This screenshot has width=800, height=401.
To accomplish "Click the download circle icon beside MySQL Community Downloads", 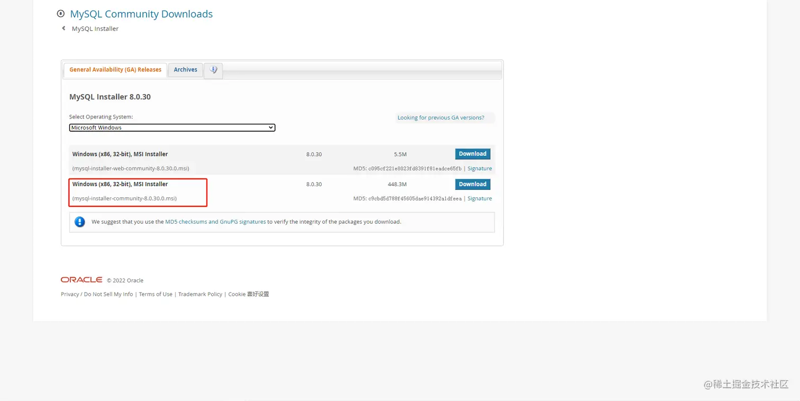I will coord(61,14).
